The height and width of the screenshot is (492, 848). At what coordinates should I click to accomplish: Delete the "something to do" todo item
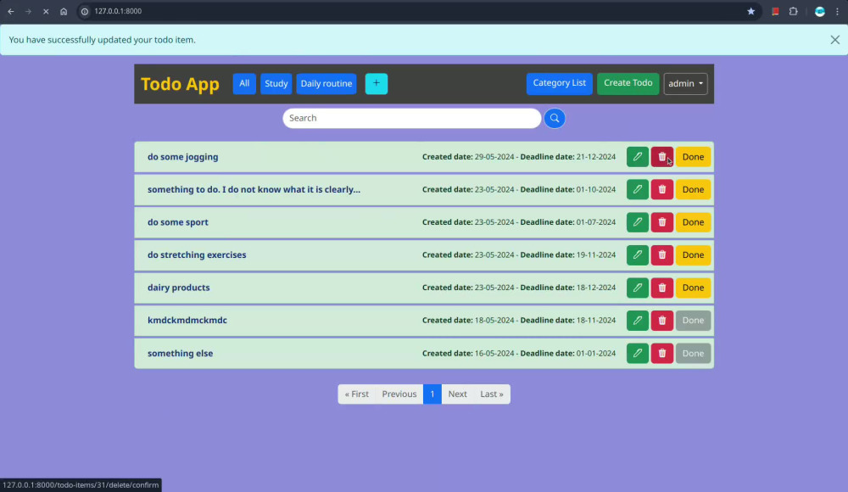pos(662,189)
